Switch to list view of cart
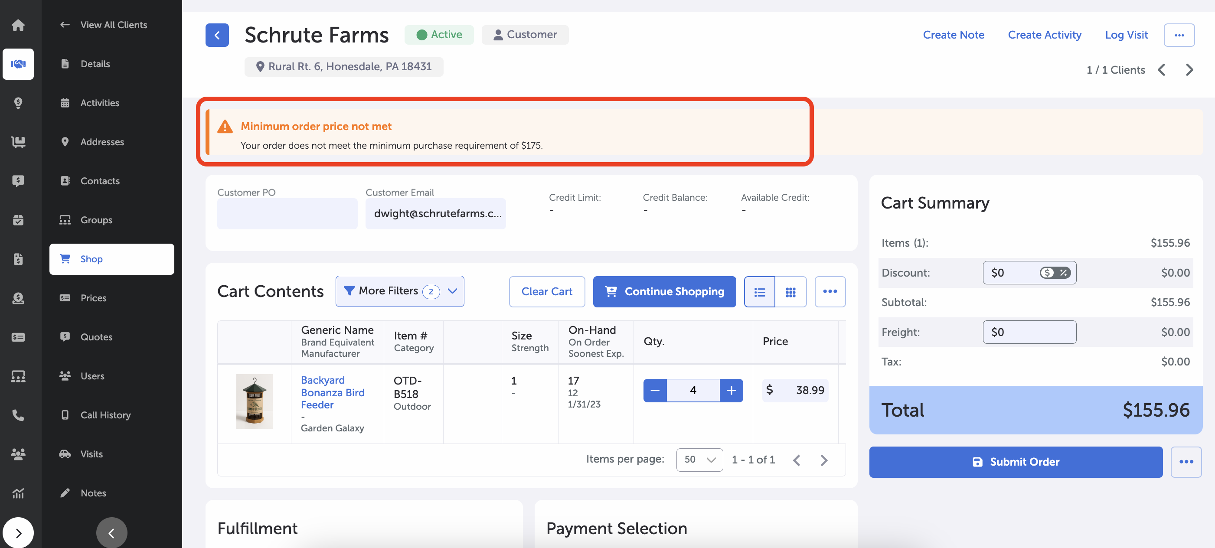This screenshot has width=1215, height=548. tap(759, 292)
